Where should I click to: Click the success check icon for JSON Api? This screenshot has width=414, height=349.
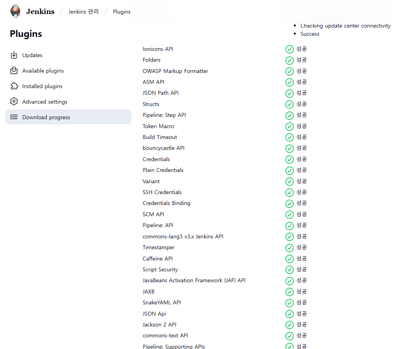click(x=290, y=314)
